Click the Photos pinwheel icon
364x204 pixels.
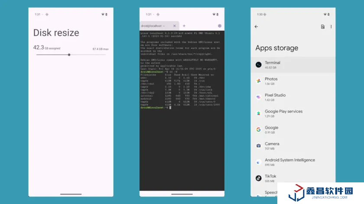click(258, 81)
